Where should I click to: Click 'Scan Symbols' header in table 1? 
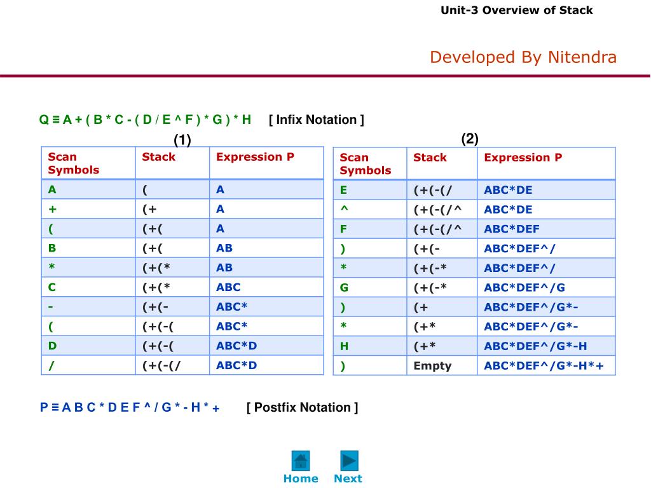click(x=74, y=163)
